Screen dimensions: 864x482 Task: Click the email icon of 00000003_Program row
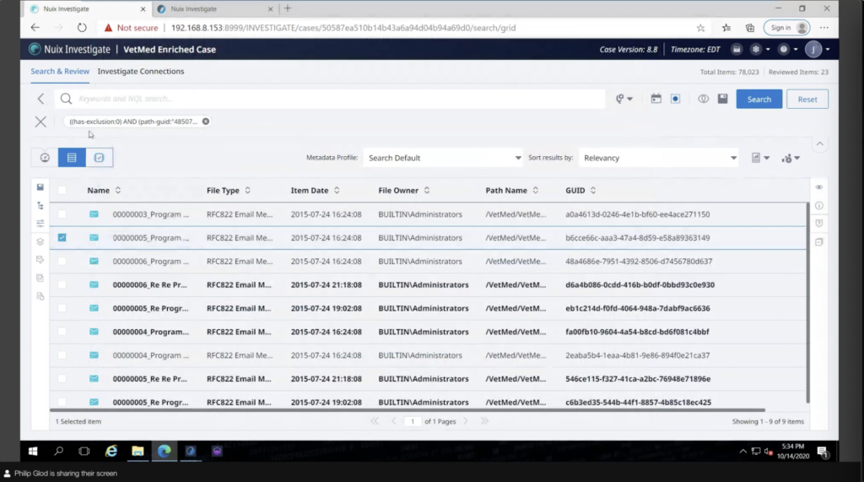pyautogui.click(x=94, y=214)
